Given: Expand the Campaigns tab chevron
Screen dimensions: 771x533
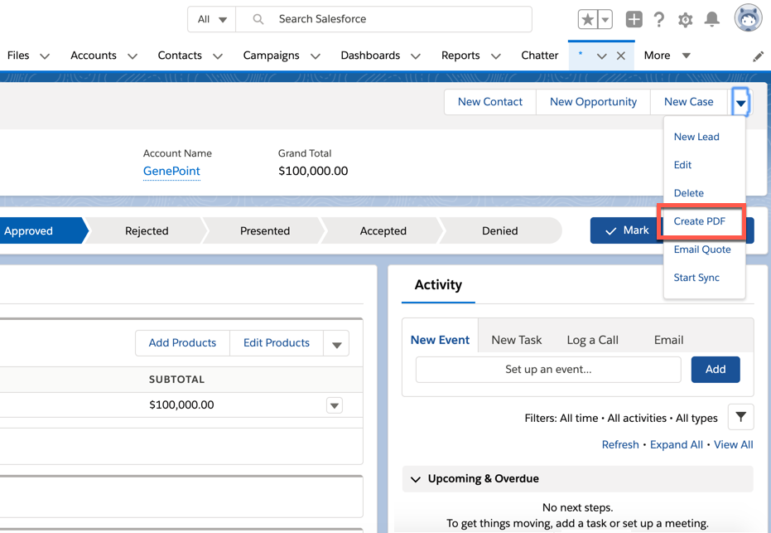Looking at the screenshot, I should [316, 56].
